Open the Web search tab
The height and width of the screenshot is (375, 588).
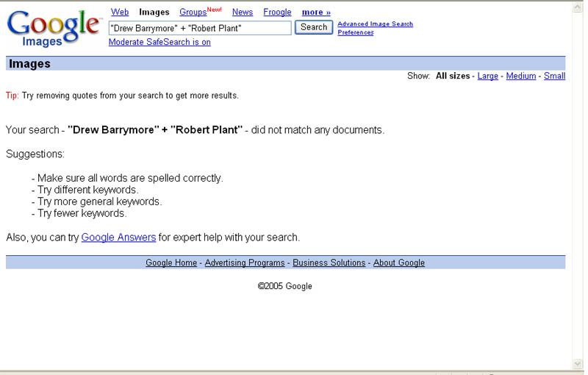(120, 12)
